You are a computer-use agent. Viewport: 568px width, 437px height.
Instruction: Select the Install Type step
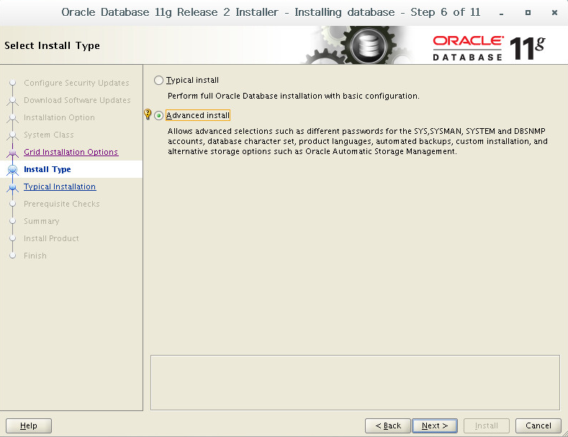click(x=47, y=169)
